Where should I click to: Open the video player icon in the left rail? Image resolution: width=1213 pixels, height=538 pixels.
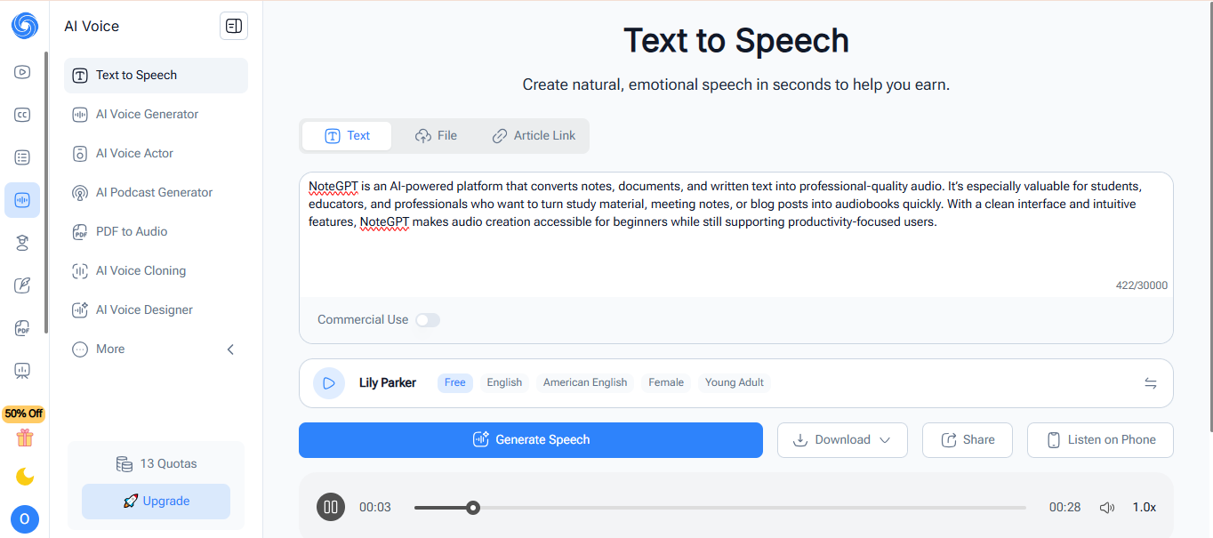[22, 72]
